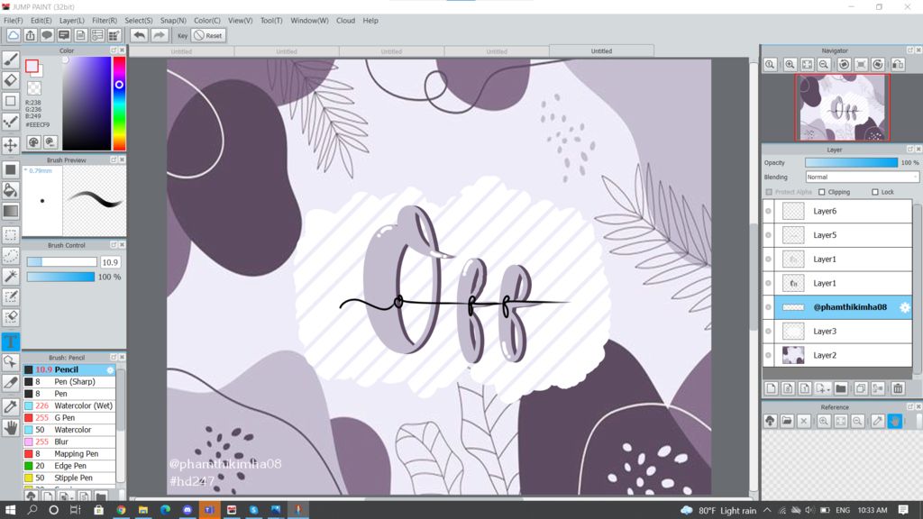The image size is (923, 519).
Task: Click the Key button
Action: [x=182, y=35]
